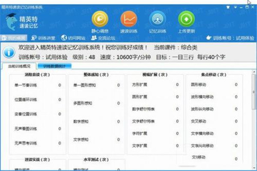Click the 方形扩展 row

pos(155,85)
